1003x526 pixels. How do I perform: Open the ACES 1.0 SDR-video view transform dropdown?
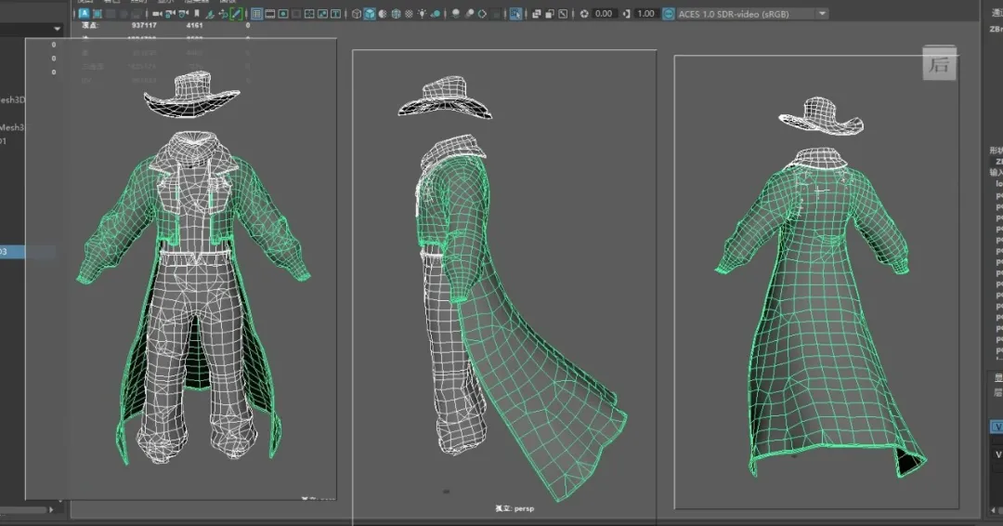[x=753, y=13]
